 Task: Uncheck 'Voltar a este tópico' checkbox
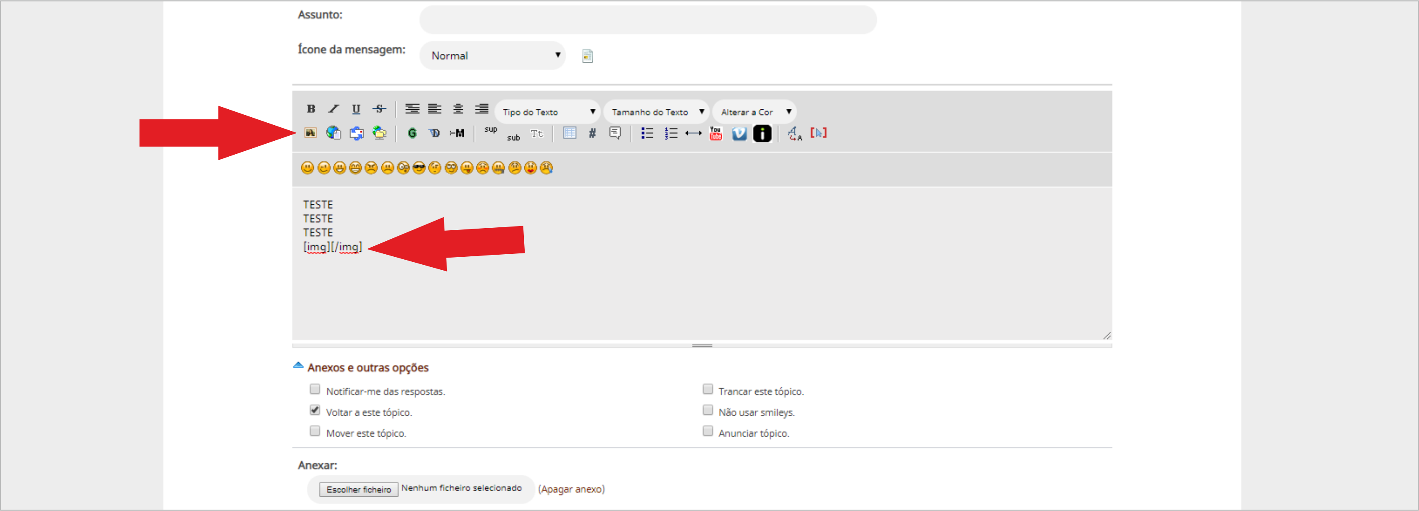[315, 410]
